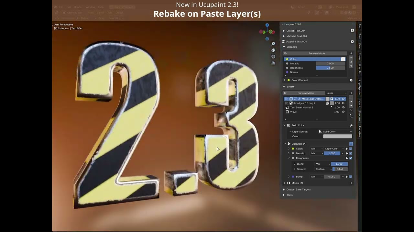
Task: Switch perspective/orthographic with the grid icon
Action: coord(273,63)
